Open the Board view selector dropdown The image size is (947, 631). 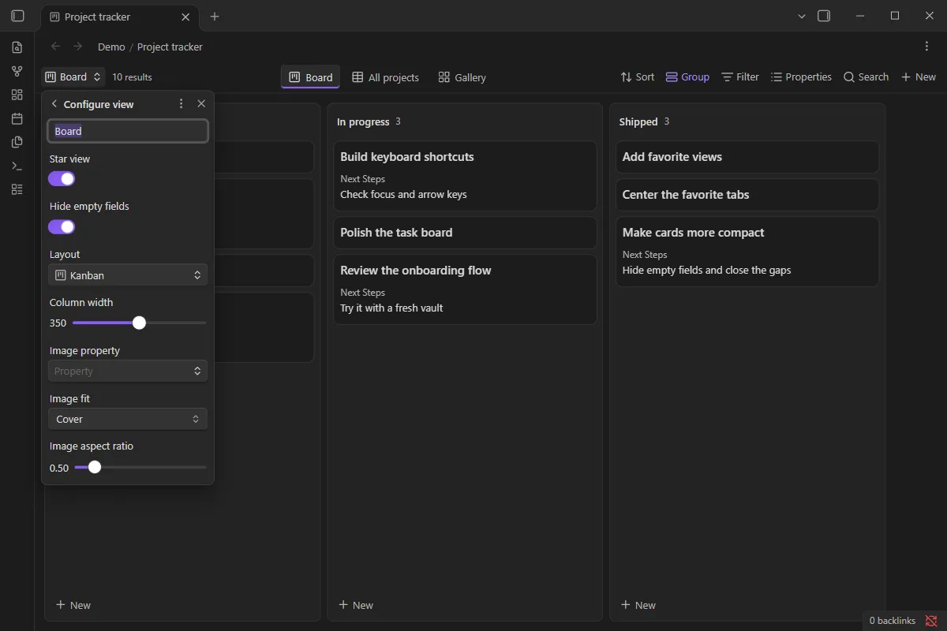coord(73,77)
